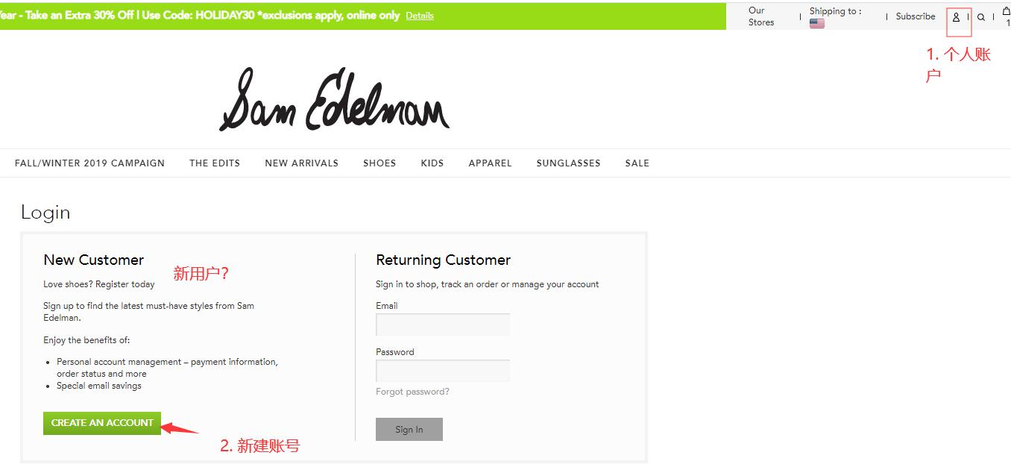Open the Sunglasses category
Viewport: 1011px width, 470px height.
pos(568,163)
